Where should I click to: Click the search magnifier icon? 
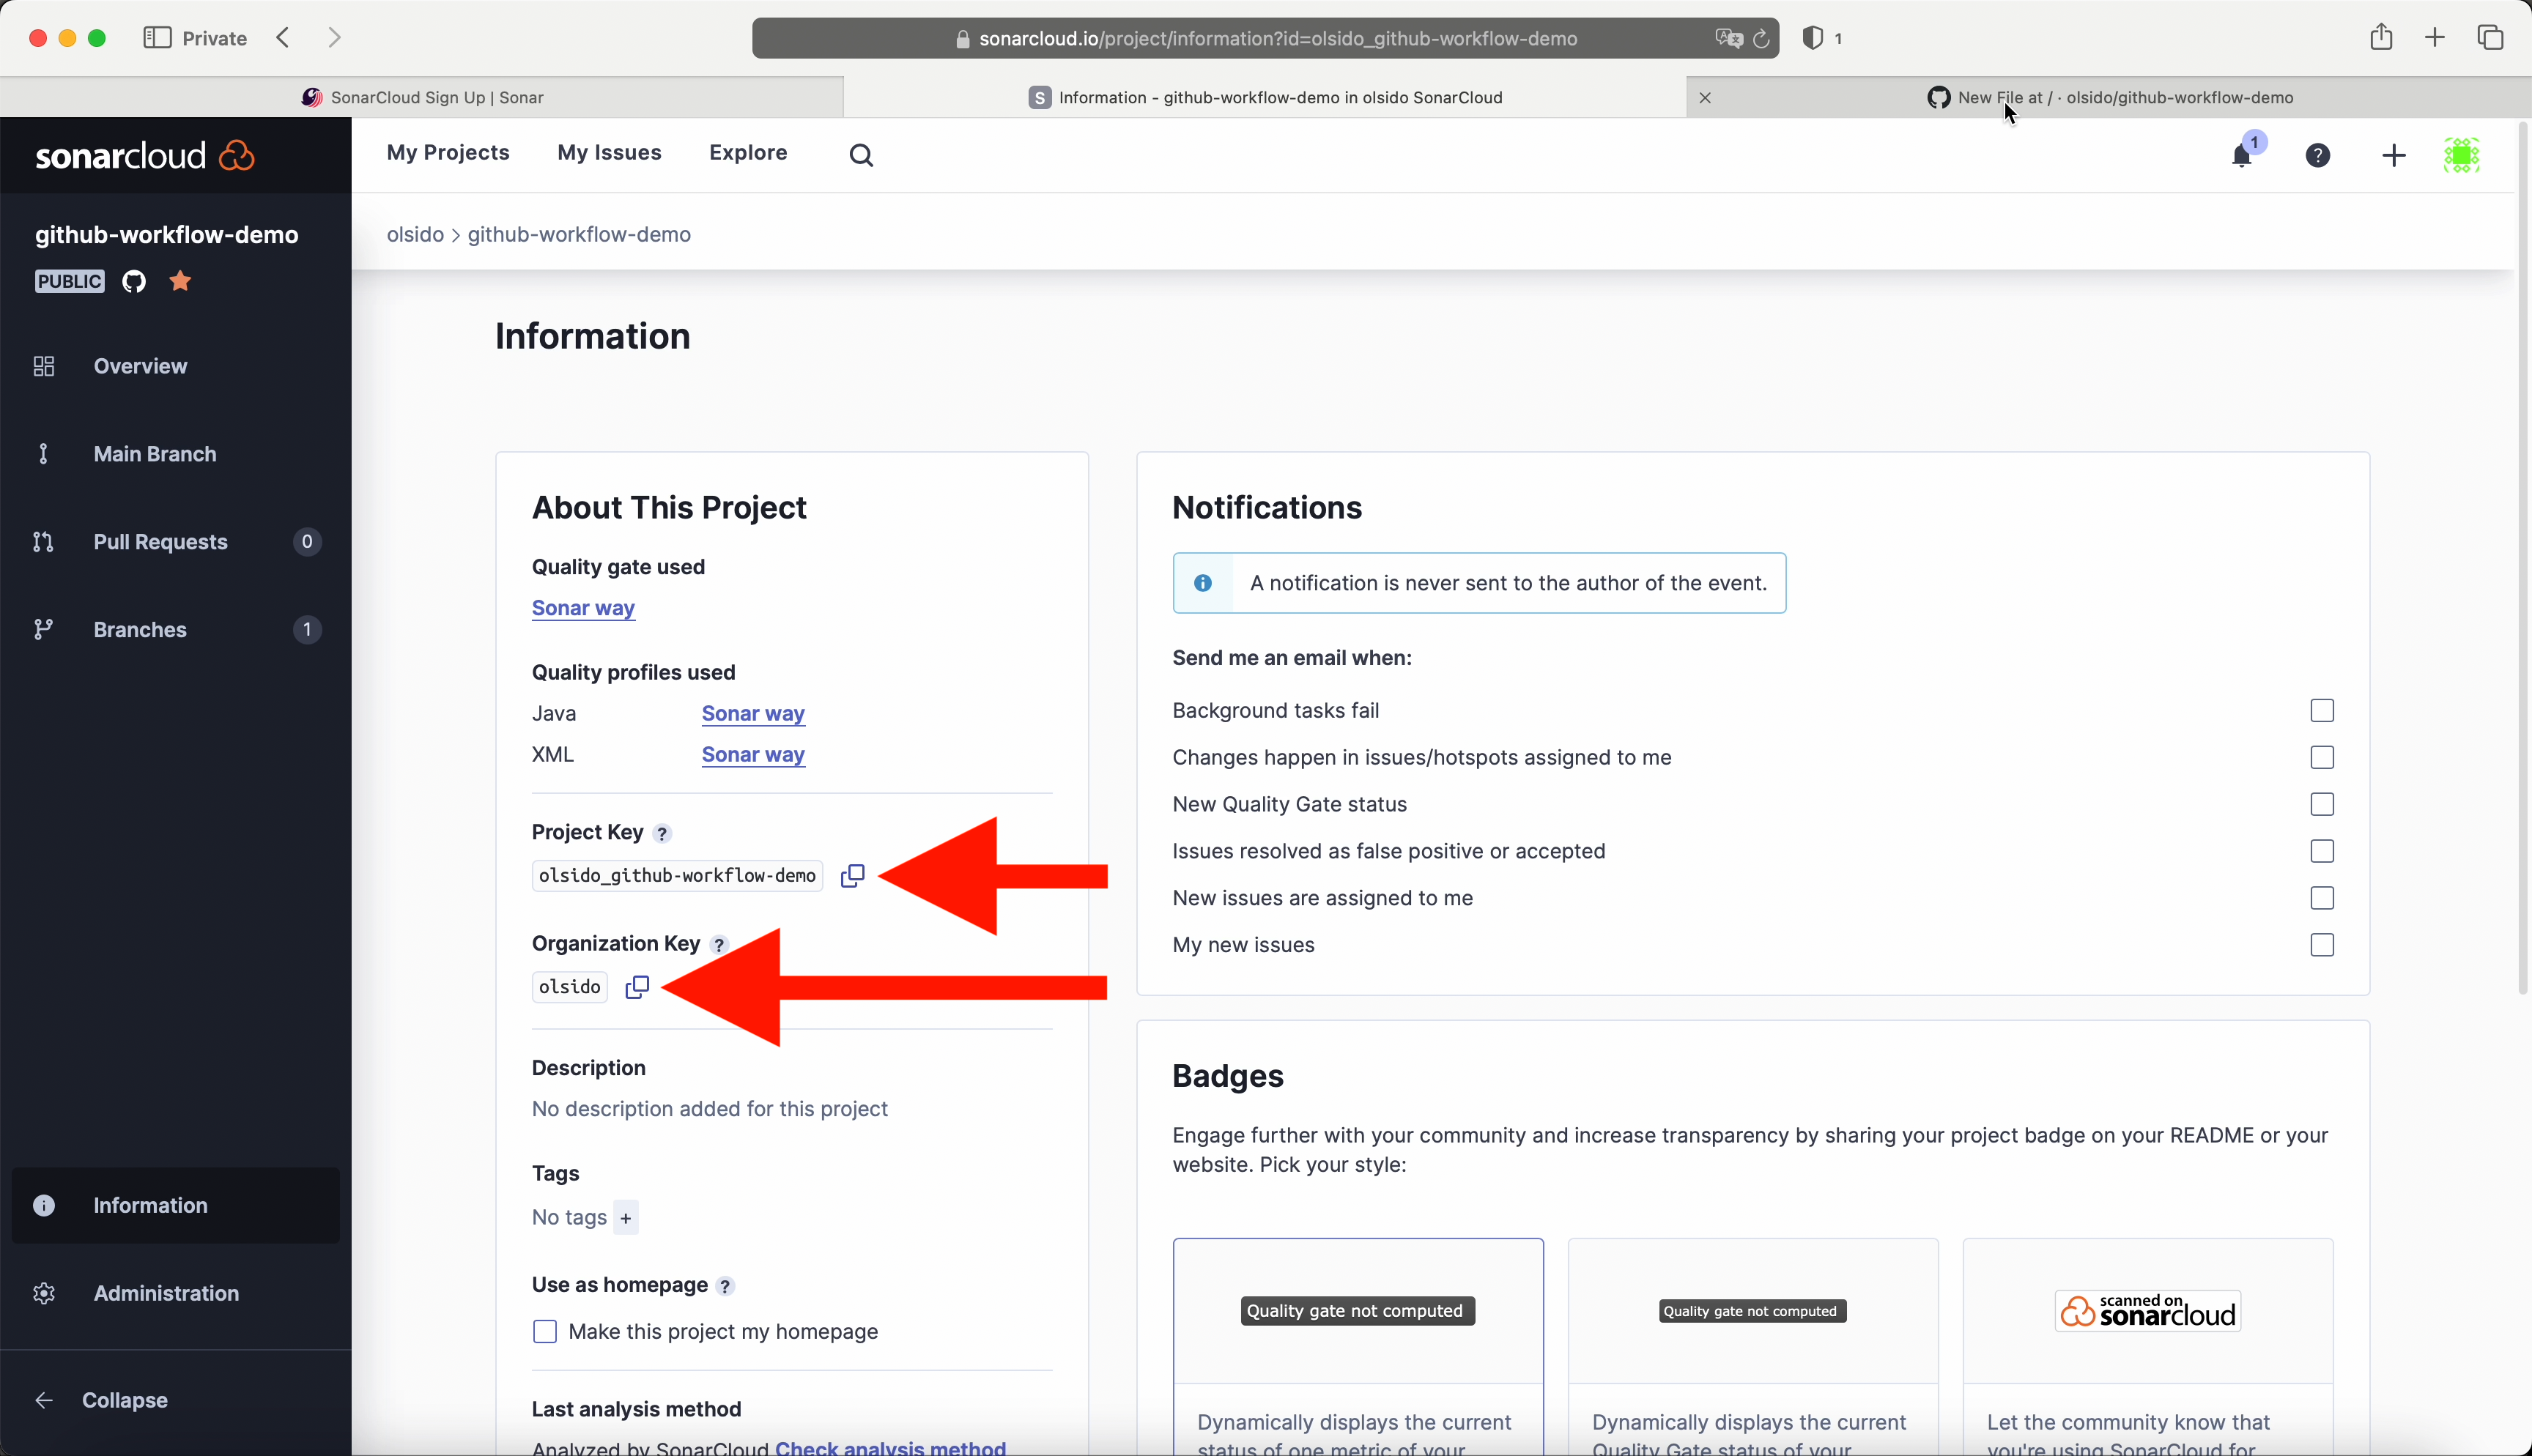point(861,155)
